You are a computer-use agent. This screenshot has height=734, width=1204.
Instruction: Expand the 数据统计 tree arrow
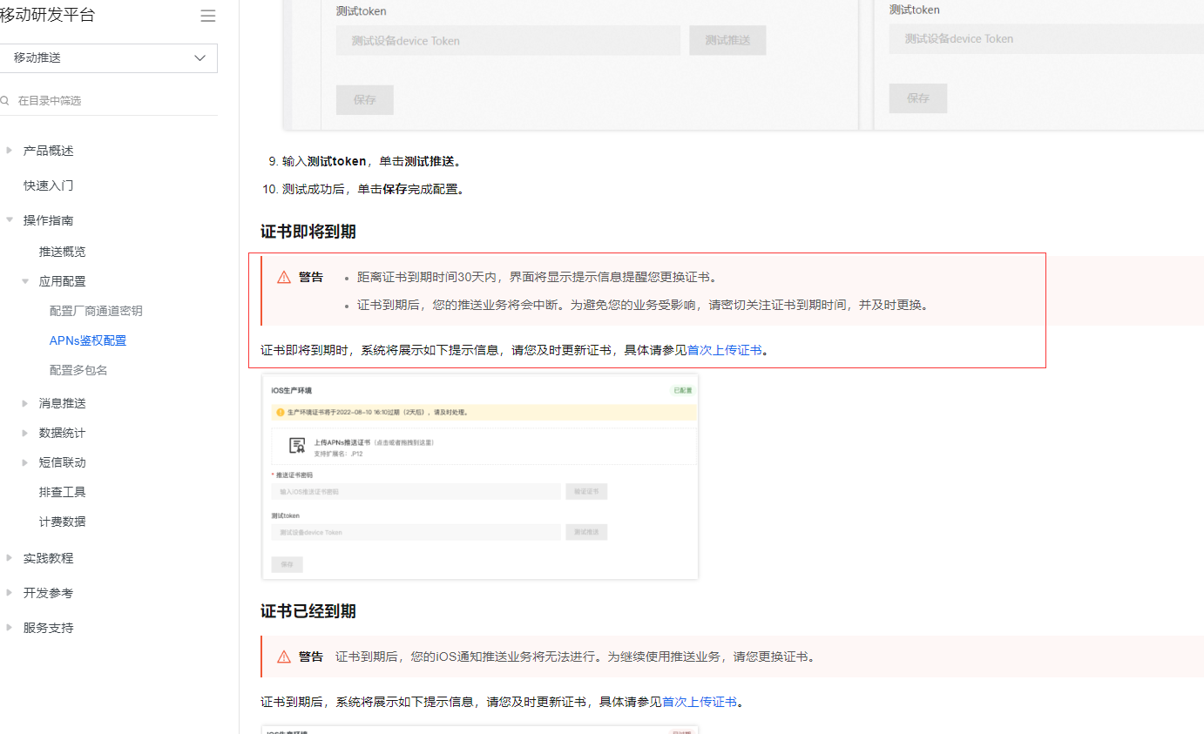click(x=25, y=433)
